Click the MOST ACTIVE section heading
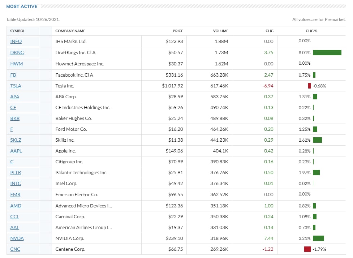The image size is (353, 258). (22, 6)
